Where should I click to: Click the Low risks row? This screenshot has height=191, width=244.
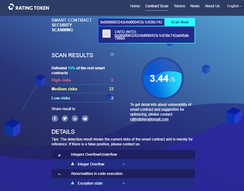point(82,98)
